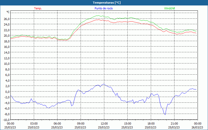Click the 26/03/23 date label on the x-axis
The image size is (208, 130).
pyautogui.click(x=197, y=127)
